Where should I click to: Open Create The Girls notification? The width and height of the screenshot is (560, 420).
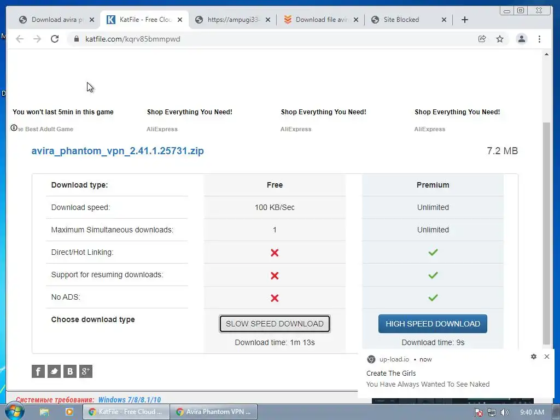pos(391,373)
